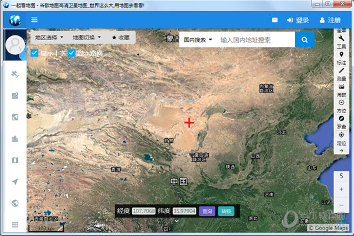Close the 一起看地图 window
Image resolution: width=354 pixels, height=236 pixels.
pos(342,4)
